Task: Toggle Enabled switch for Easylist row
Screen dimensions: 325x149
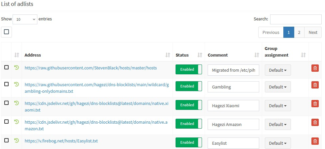Action: point(188,142)
